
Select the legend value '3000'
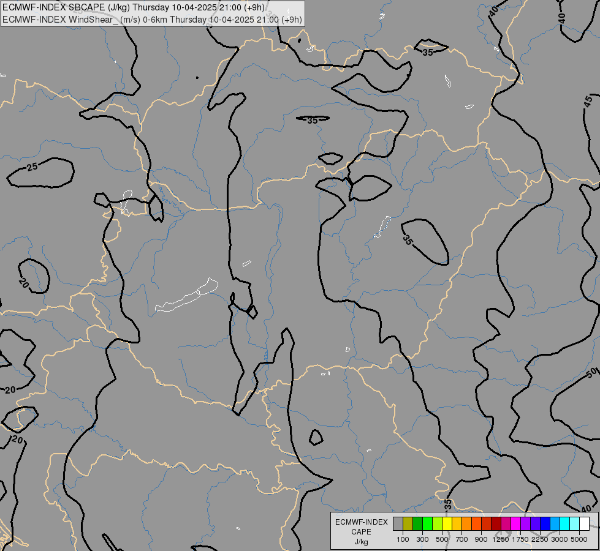(560, 539)
